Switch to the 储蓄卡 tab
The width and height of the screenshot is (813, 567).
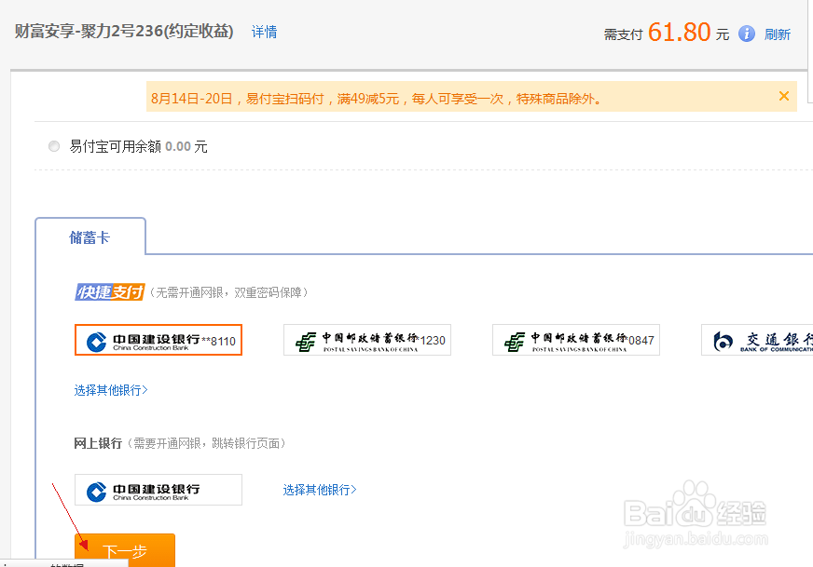pos(90,237)
